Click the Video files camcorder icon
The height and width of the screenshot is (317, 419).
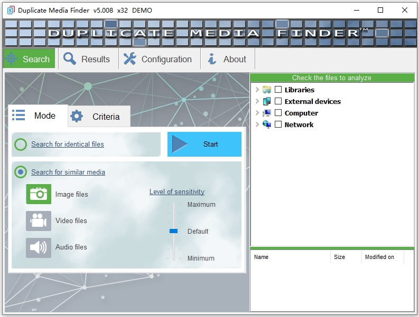tap(39, 220)
